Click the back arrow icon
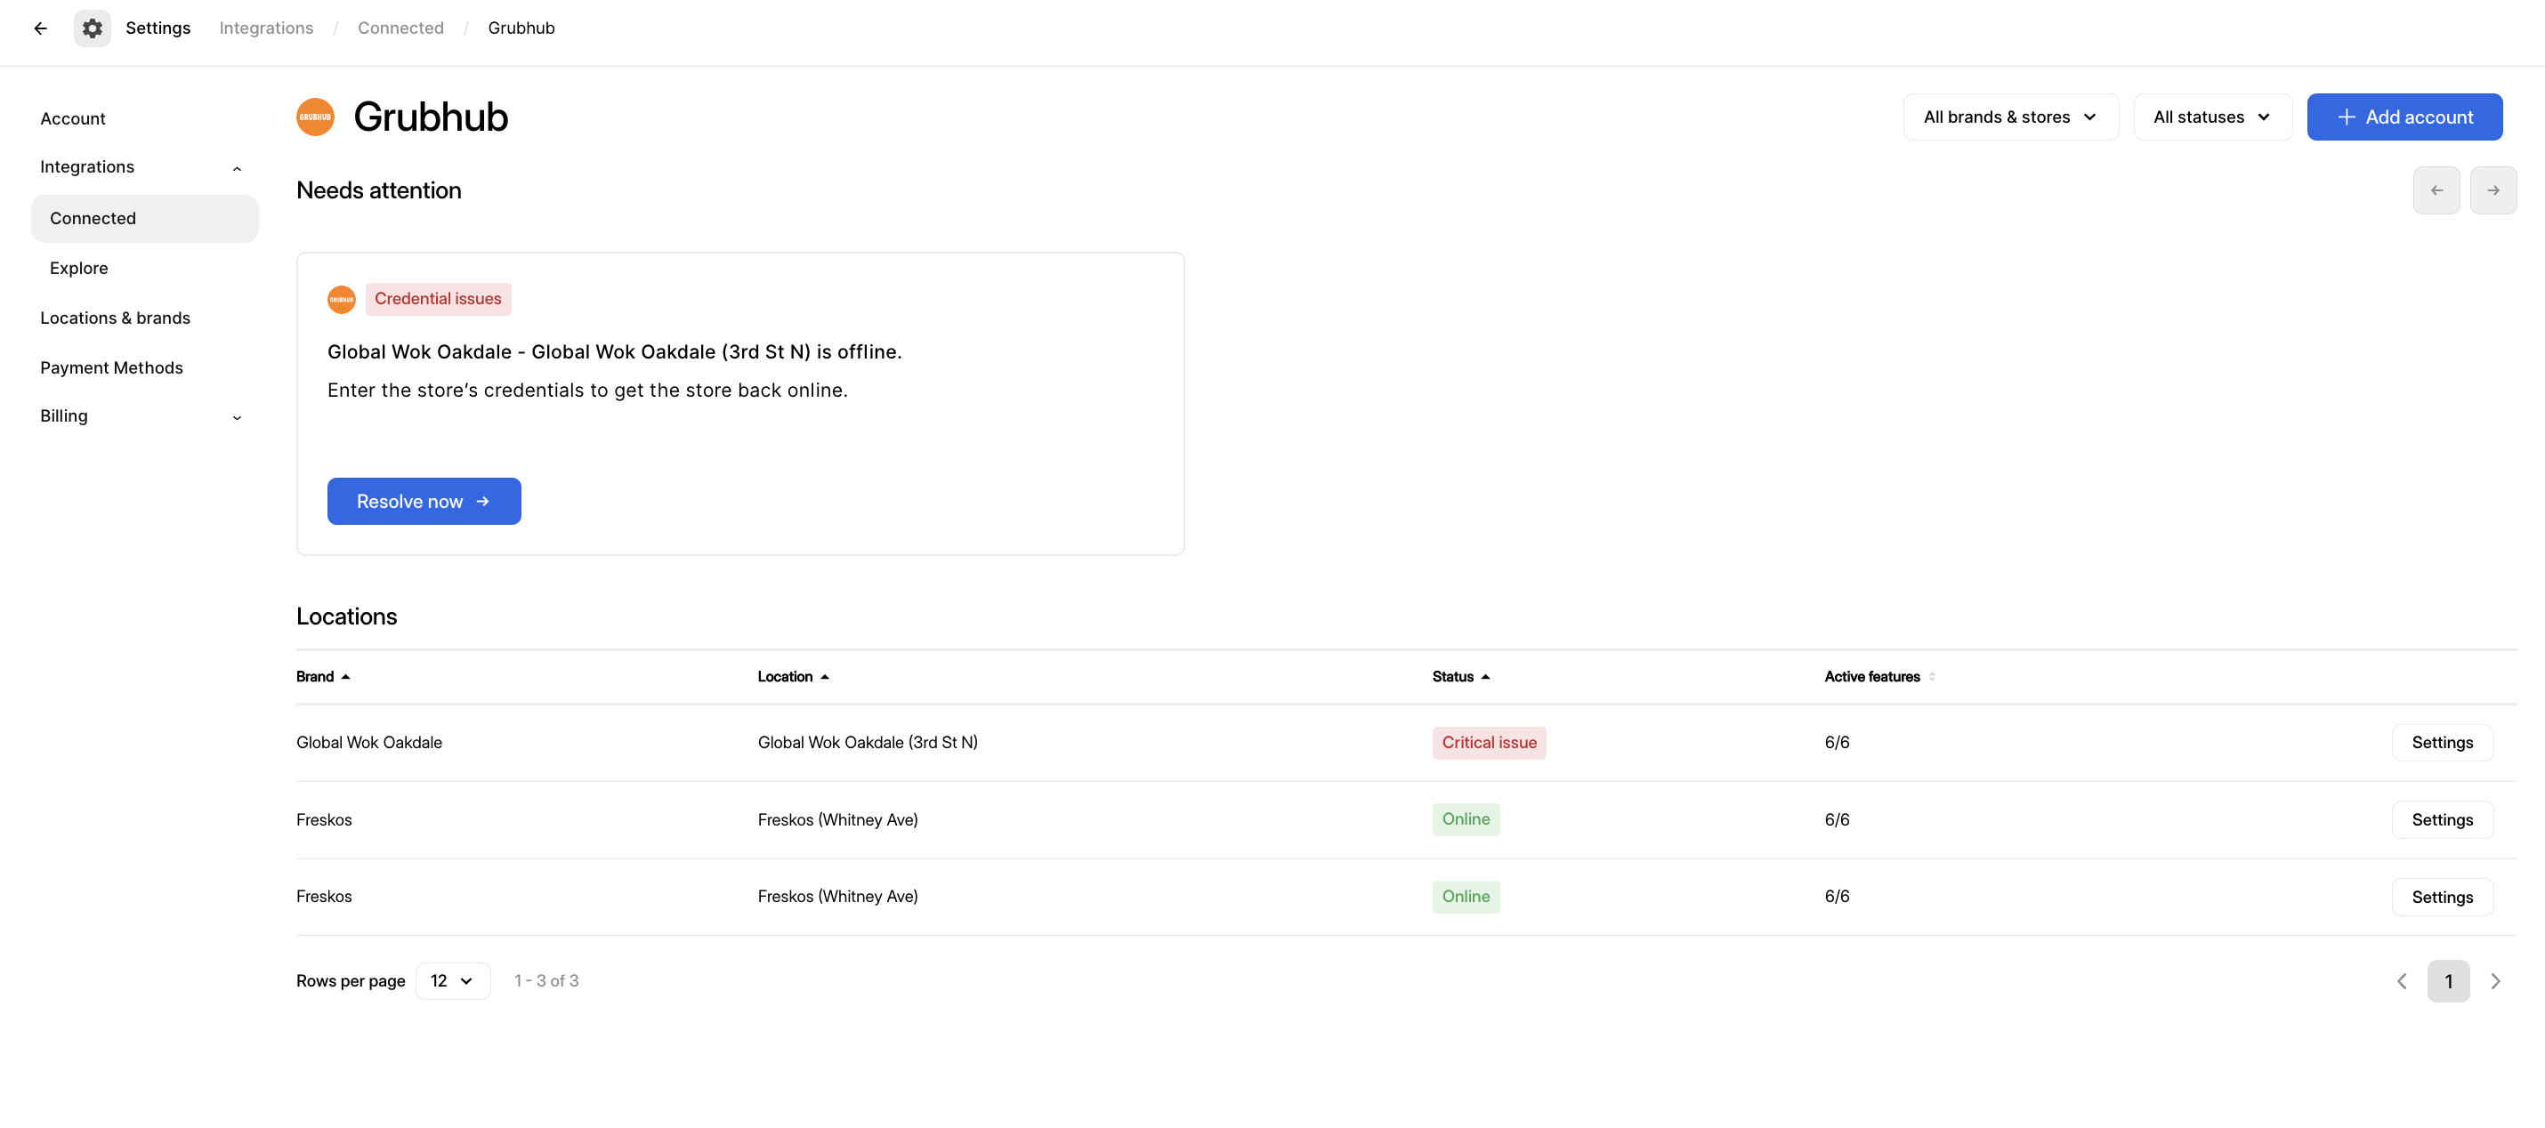The width and height of the screenshot is (2545, 1128). [41, 28]
